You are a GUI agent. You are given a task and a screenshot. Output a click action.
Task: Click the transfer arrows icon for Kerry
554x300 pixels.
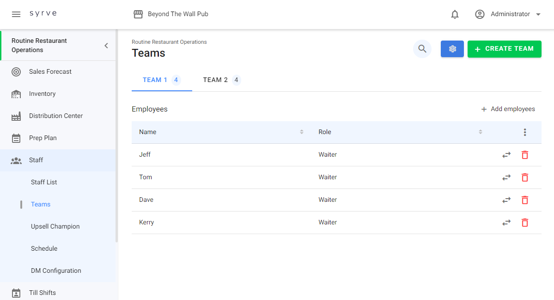(506, 223)
